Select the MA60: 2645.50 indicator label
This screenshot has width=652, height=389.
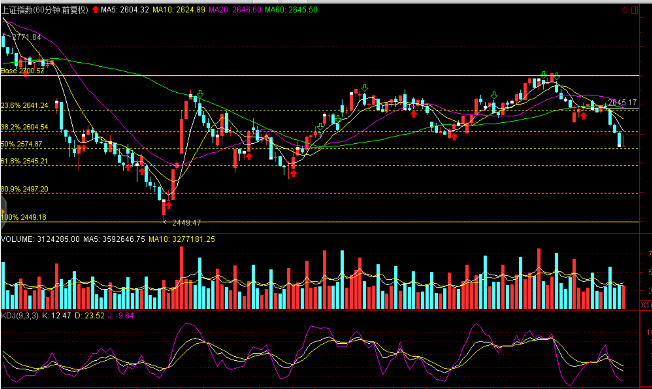click(x=291, y=10)
